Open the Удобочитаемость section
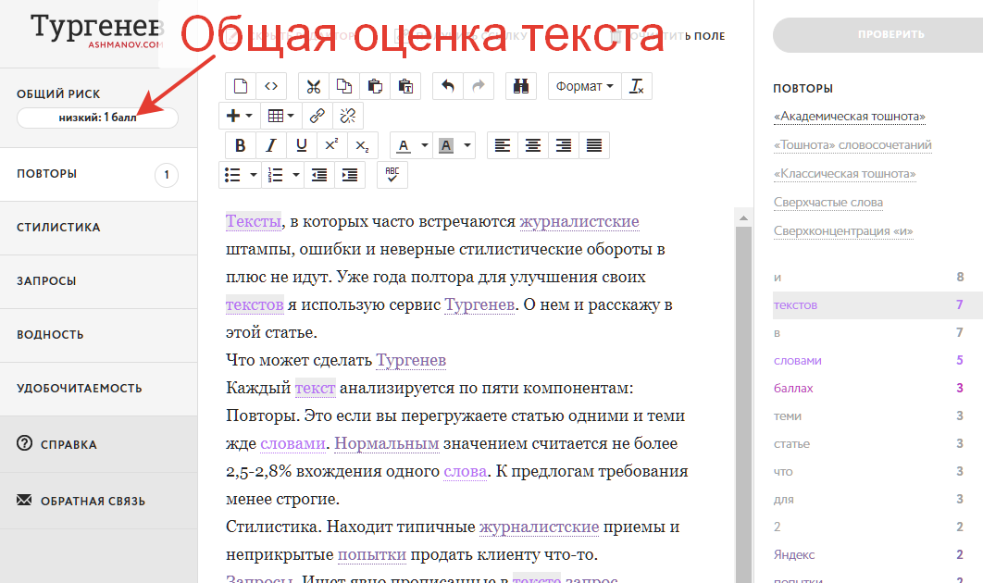The height and width of the screenshot is (583, 983). 98,389
